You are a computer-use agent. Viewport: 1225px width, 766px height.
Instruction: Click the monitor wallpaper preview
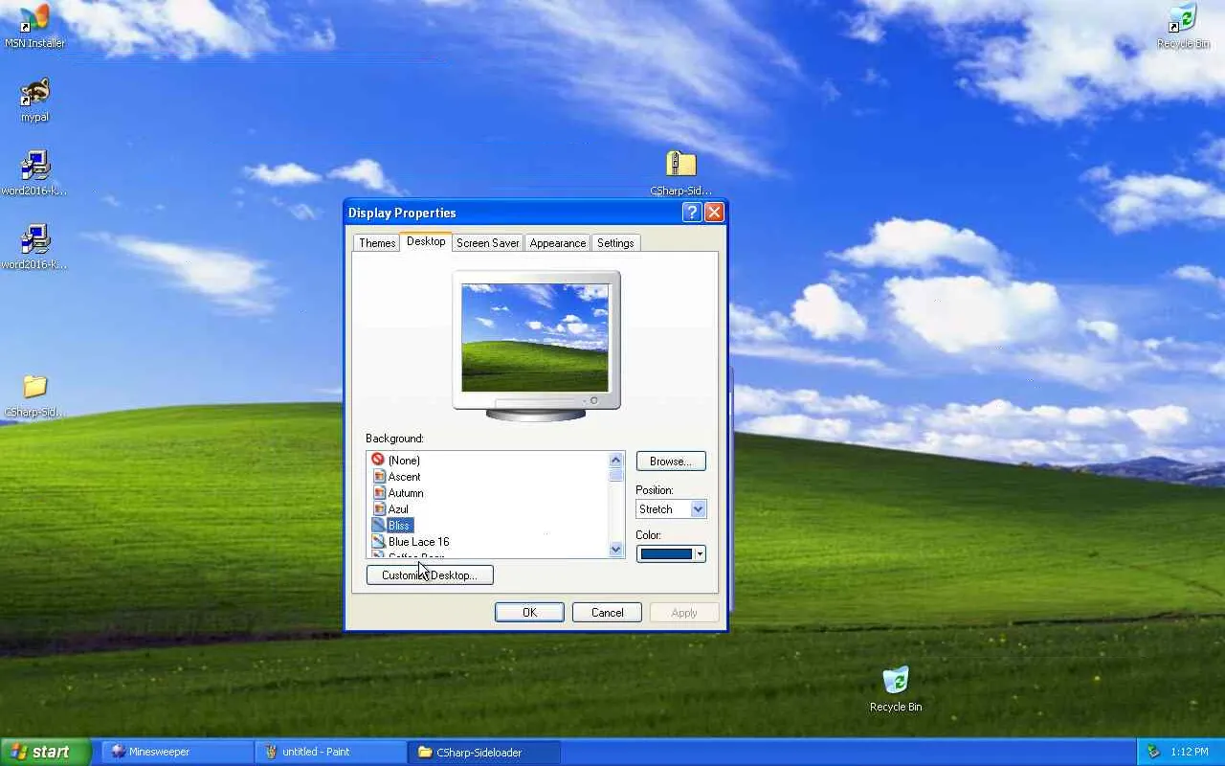(x=535, y=338)
